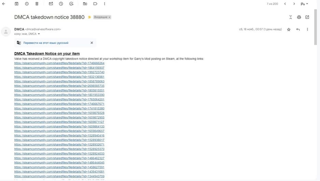
Task: Click the translate icon in banner
Action: [x=19, y=43]
